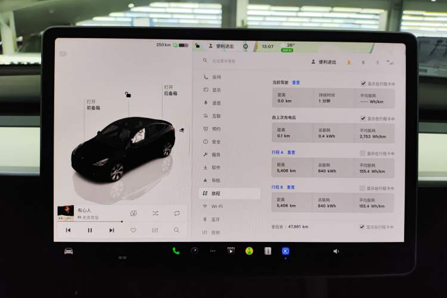
Task: Tap the 26° temperature in status bar
Action: [x=290, y=45]
